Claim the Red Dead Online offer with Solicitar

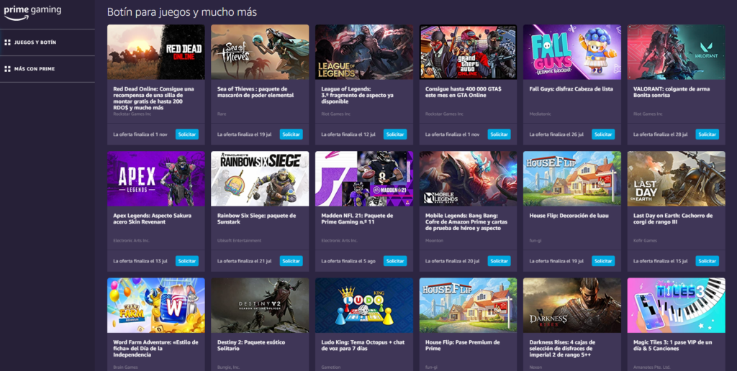187,134
